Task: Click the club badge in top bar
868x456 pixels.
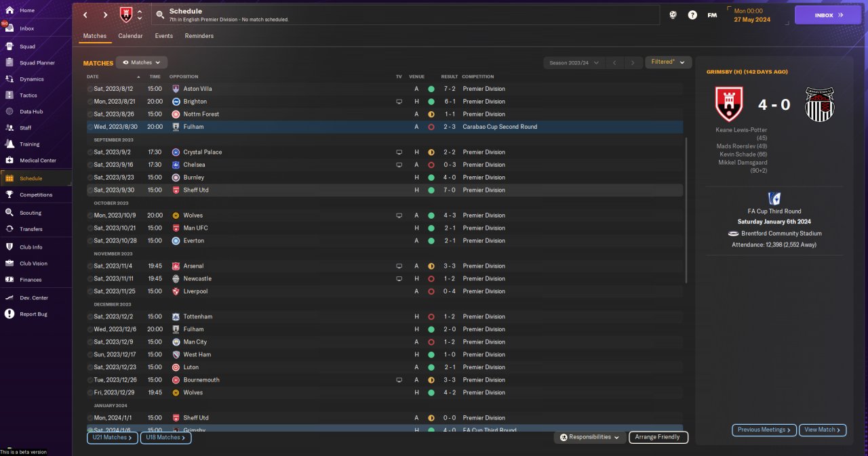Action: pos(126,14)
